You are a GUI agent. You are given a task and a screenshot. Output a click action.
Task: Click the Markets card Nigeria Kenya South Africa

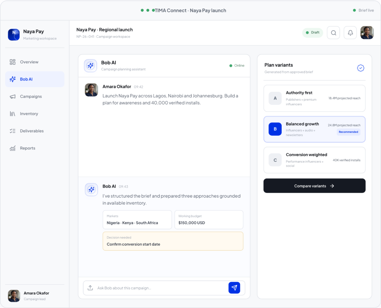tap(137, 219)
